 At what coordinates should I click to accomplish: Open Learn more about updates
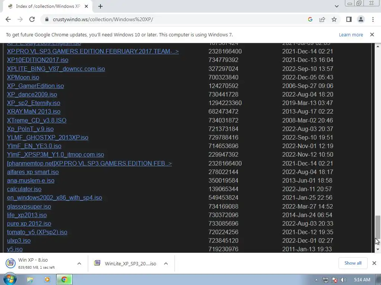coord(351,35)
